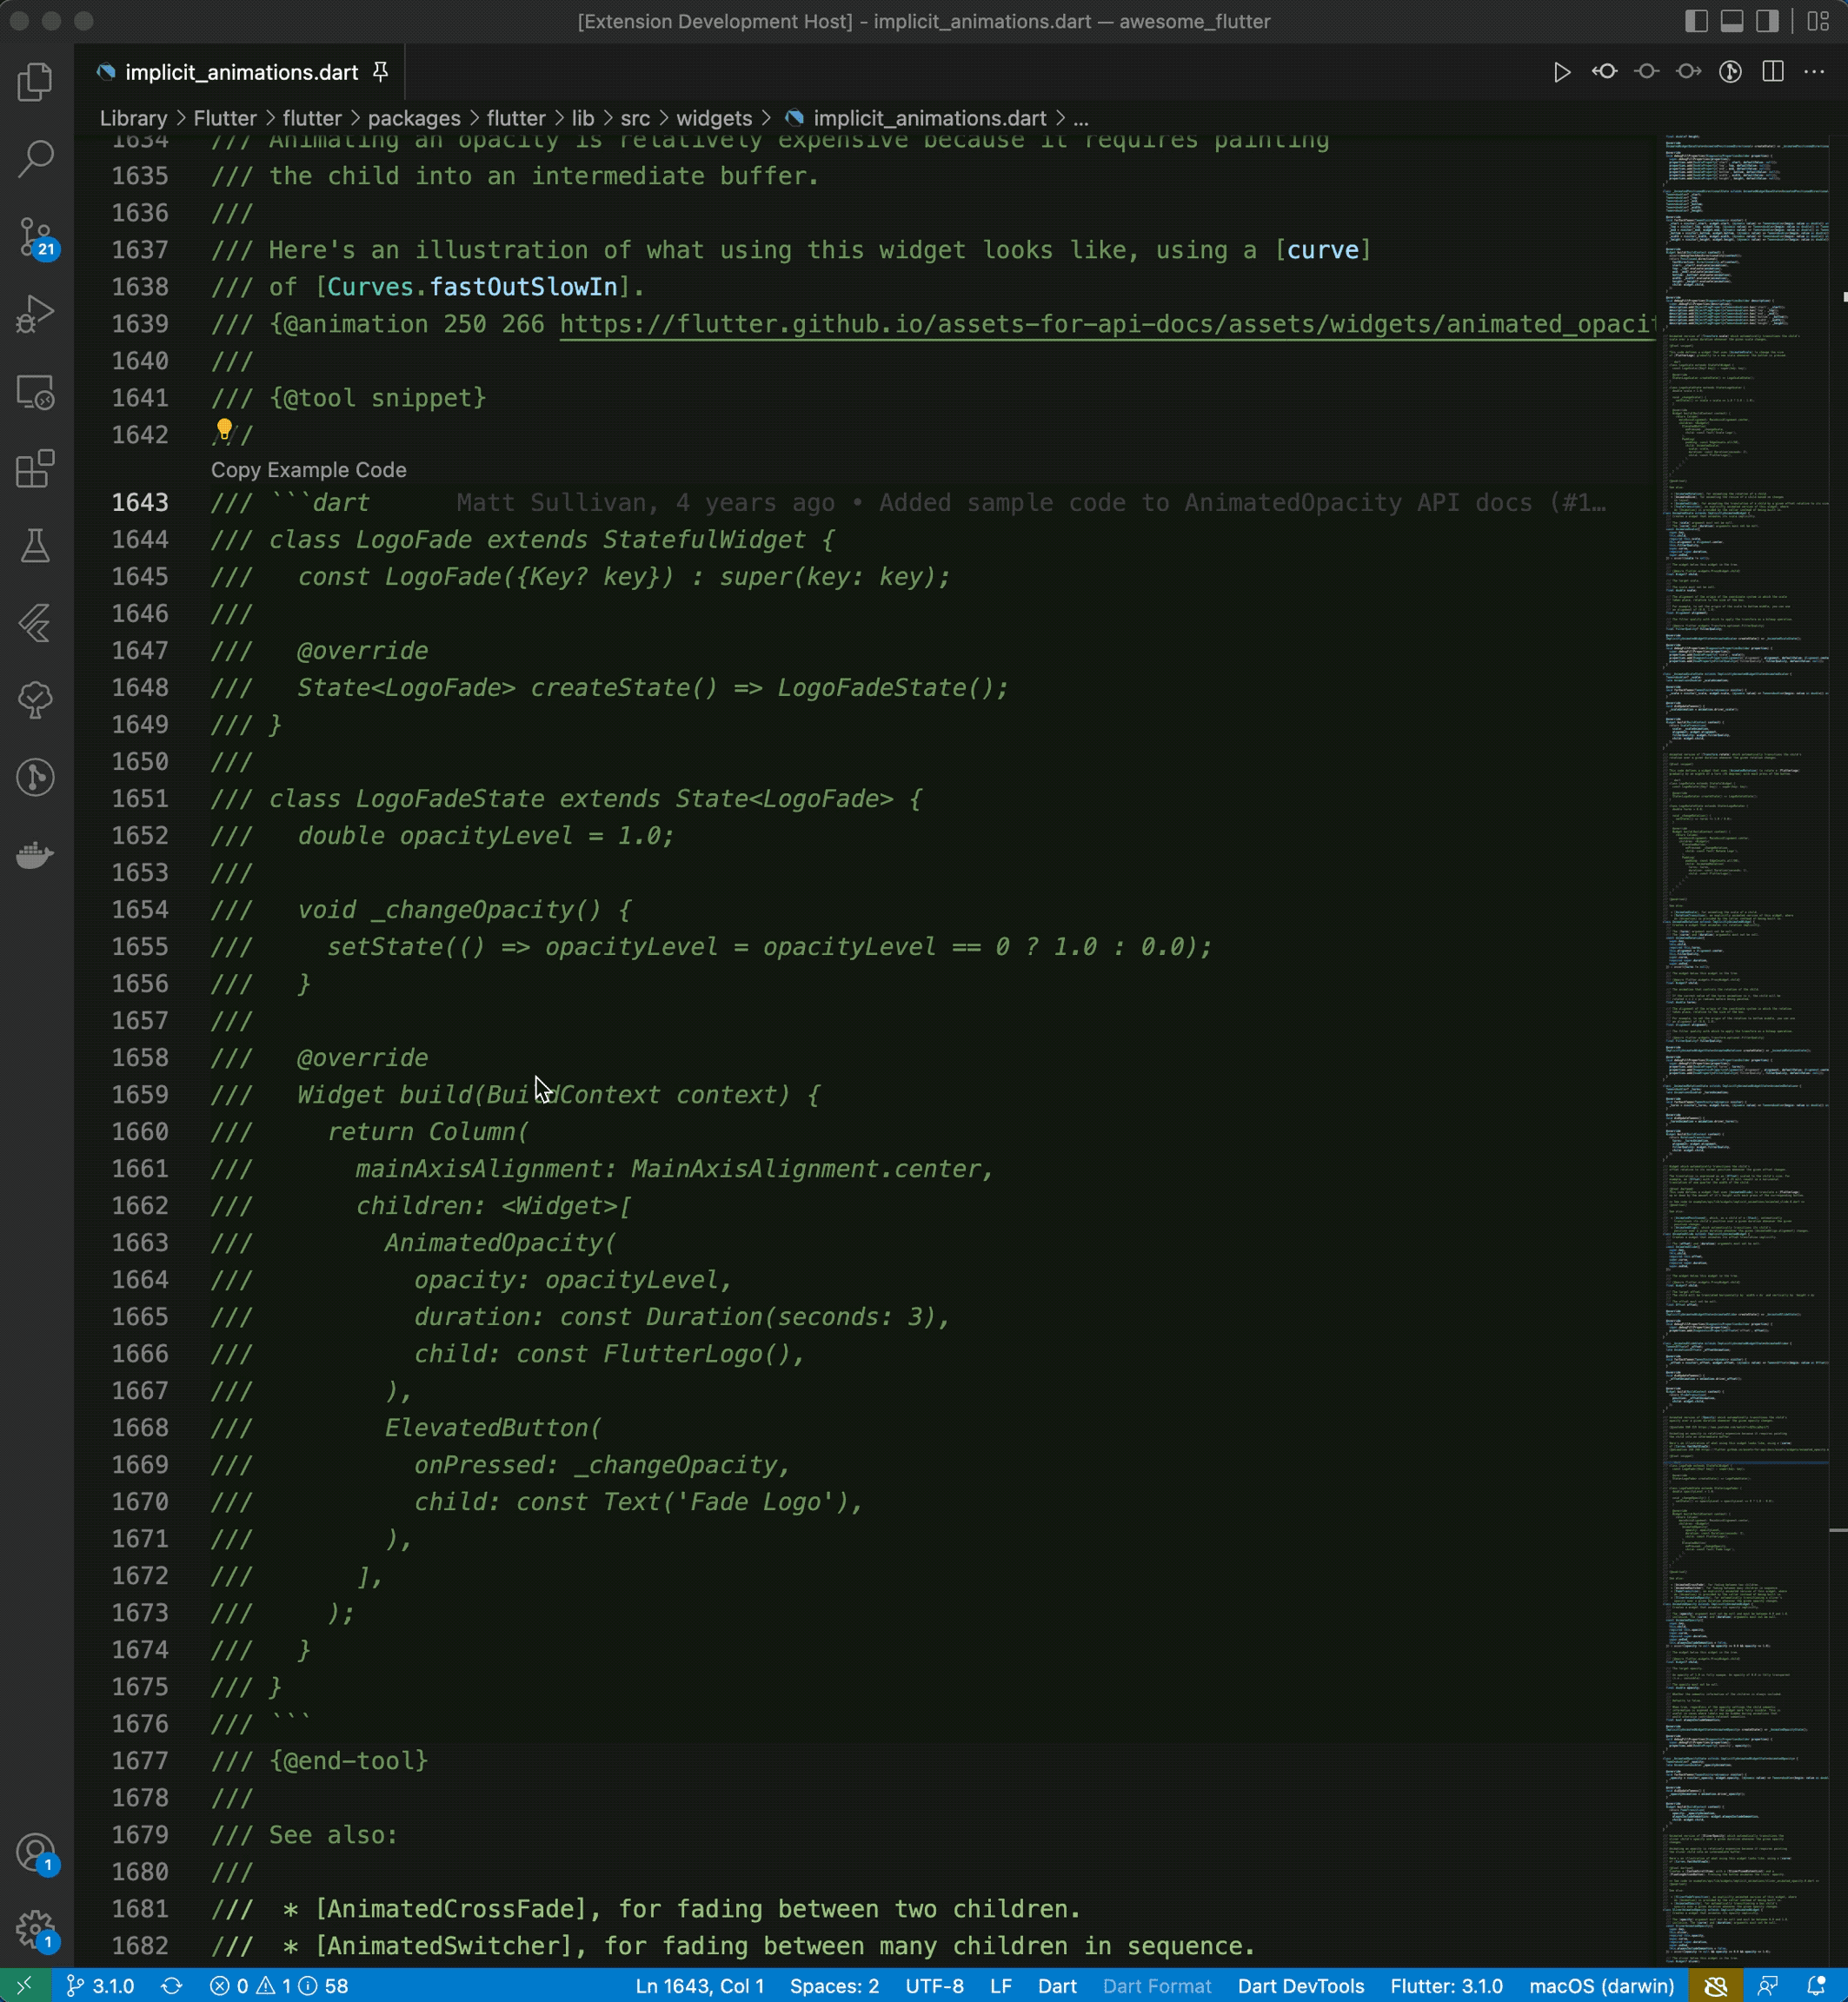This screenshot has height=2002, width=1848.
Task: Click the widgets breadcrumb item
Action: [713, 118]
